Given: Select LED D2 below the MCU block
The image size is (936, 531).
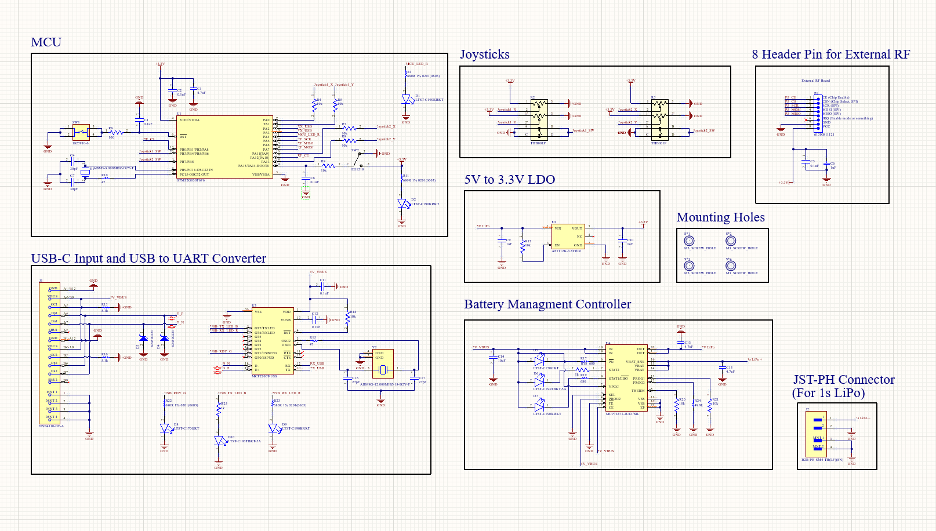Looking at the screenshot, I should point(400,203).
